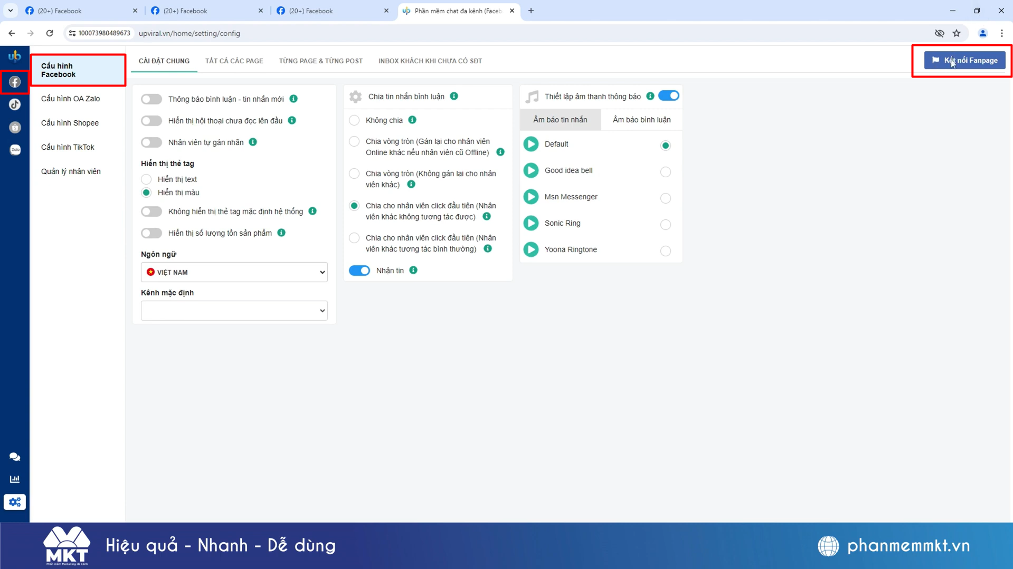Play the Default notification sound

[531, 144]
